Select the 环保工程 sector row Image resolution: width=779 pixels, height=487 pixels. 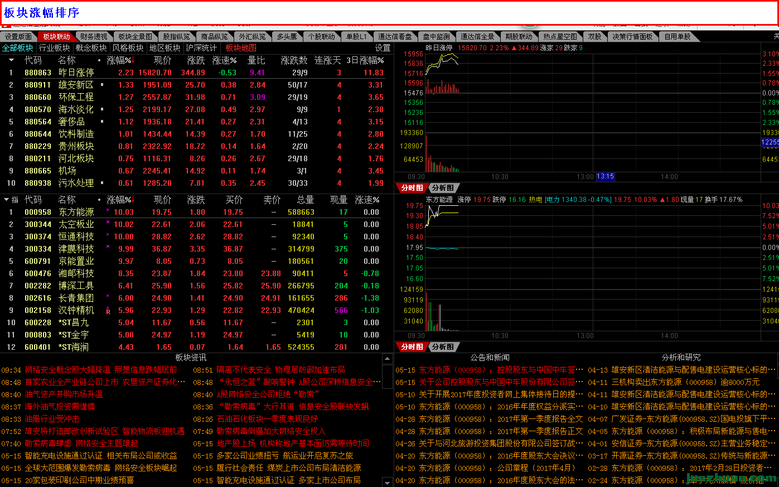point(195,97)
